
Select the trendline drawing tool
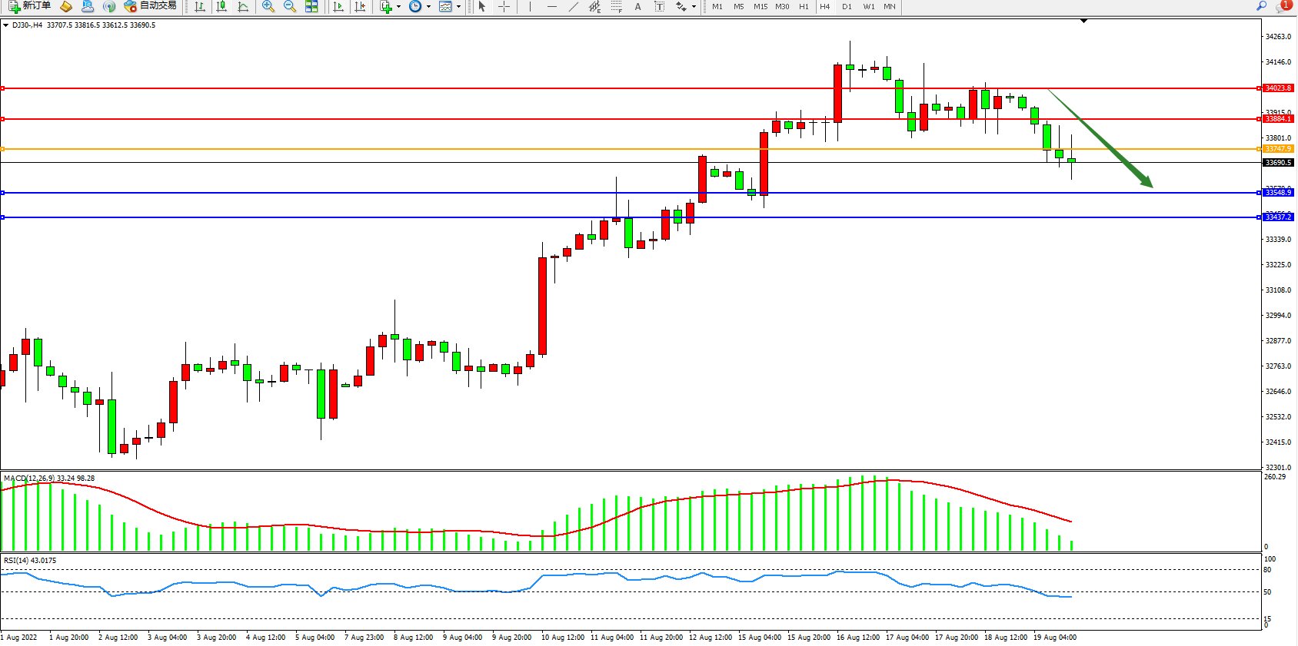point(573,6)
